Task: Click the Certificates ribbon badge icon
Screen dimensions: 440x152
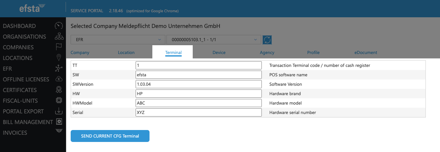Action: 59,90
